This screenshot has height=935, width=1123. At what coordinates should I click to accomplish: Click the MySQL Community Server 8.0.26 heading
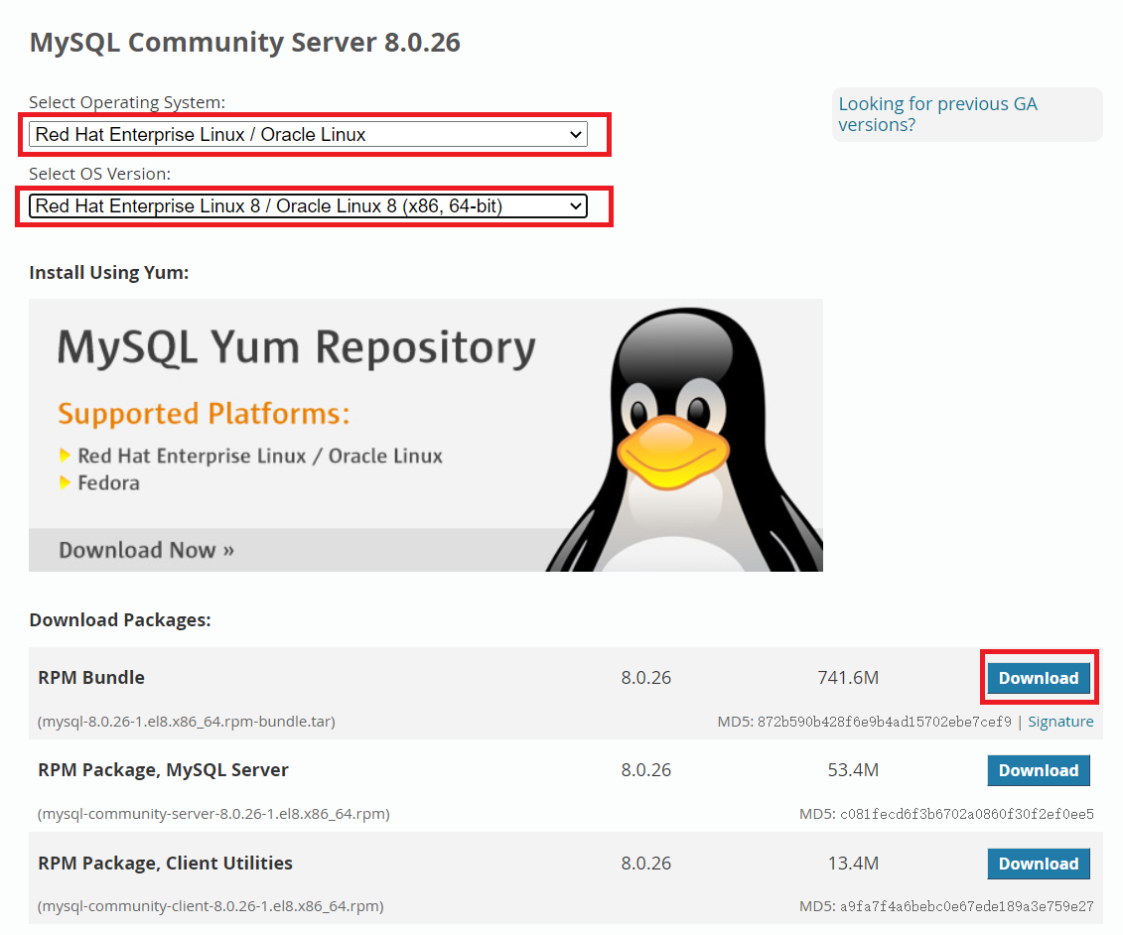245,42
